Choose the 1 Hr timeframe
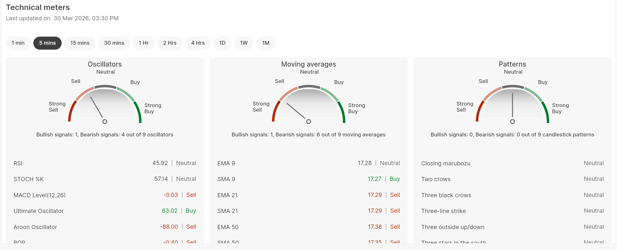This screenshot has width=617, height=250. [x=143, y=43]
